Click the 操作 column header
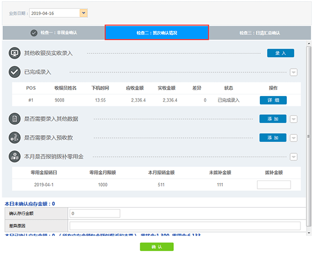The height and width of the screenshot is (253, 313). 273,88
